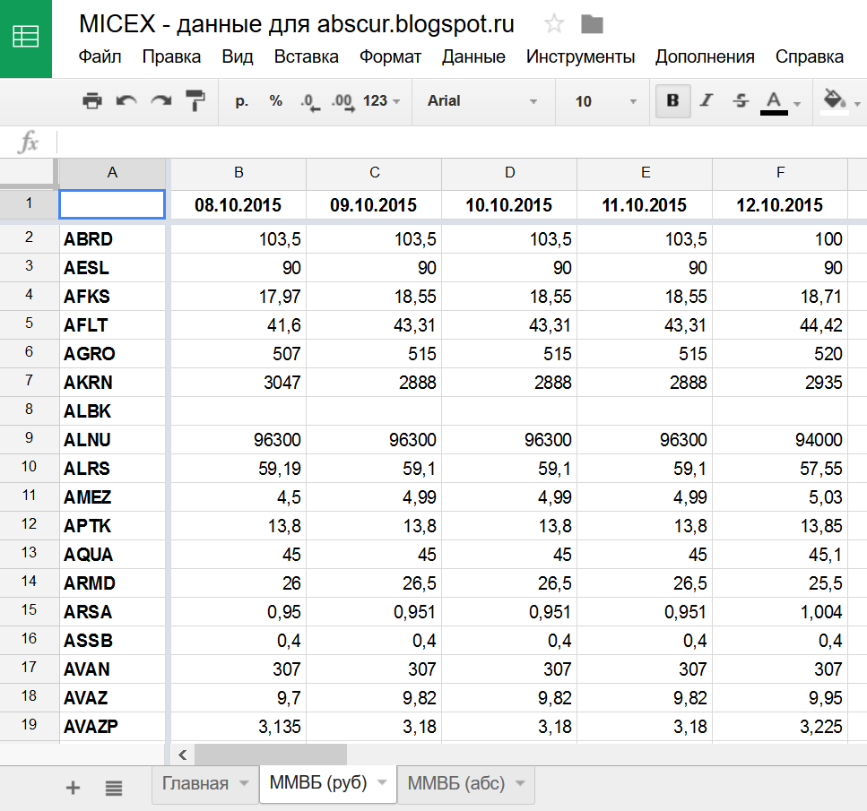
Task: Open the Sheets home via green icon
Action: tap(25, 39)
